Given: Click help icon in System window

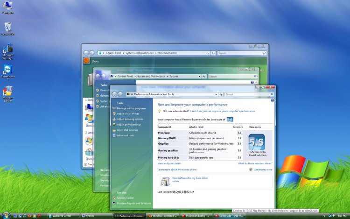Looking at the screenshot, I should pyautogui.click(x=252, y=82).
